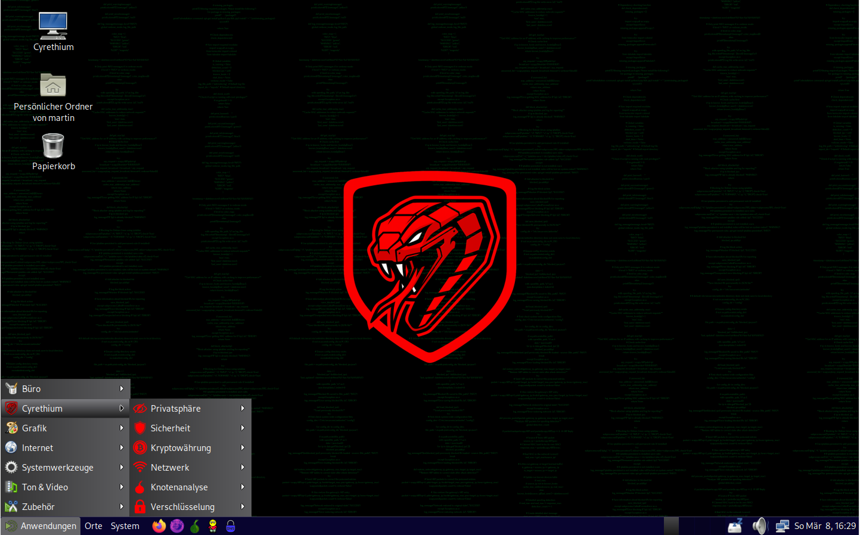
Task: Click the speaker volume icon in tray
Action: [759, 526]
